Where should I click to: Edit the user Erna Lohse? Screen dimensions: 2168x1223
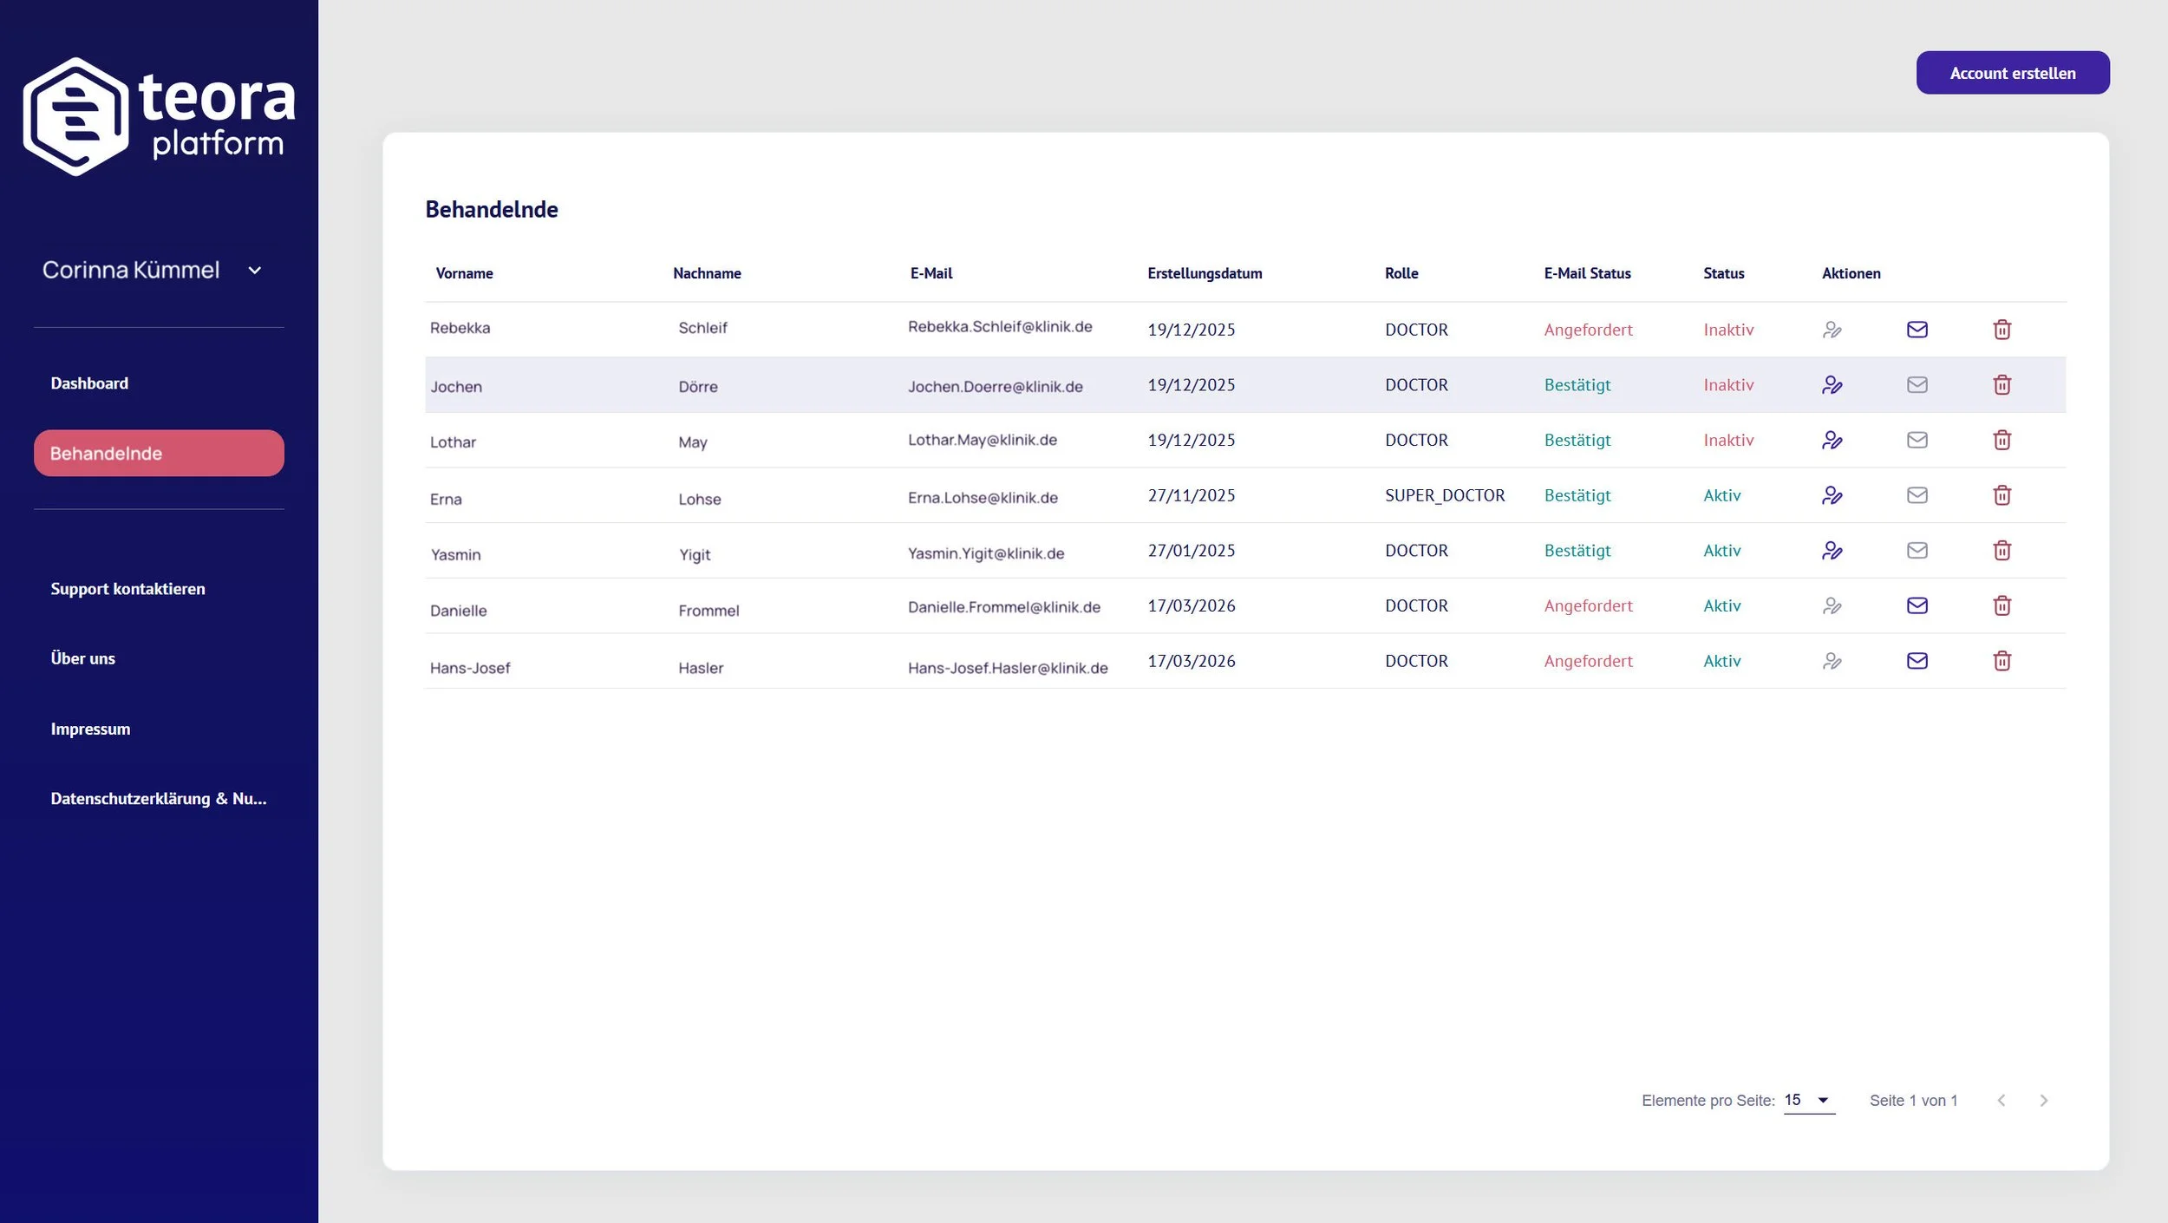(1832, 495)
